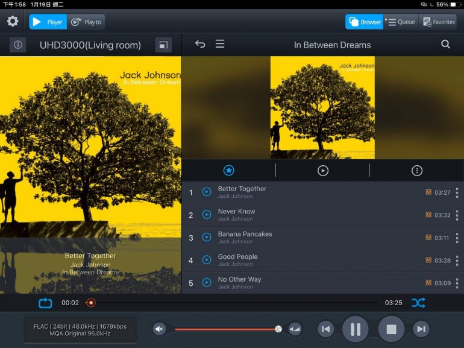Screen dimensions: 464x348
Task: Select the Banana Pancakes track title
Action: 245,234
